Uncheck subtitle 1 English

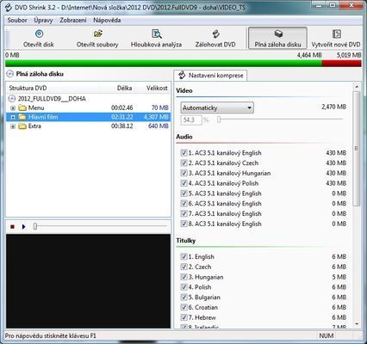183,256
